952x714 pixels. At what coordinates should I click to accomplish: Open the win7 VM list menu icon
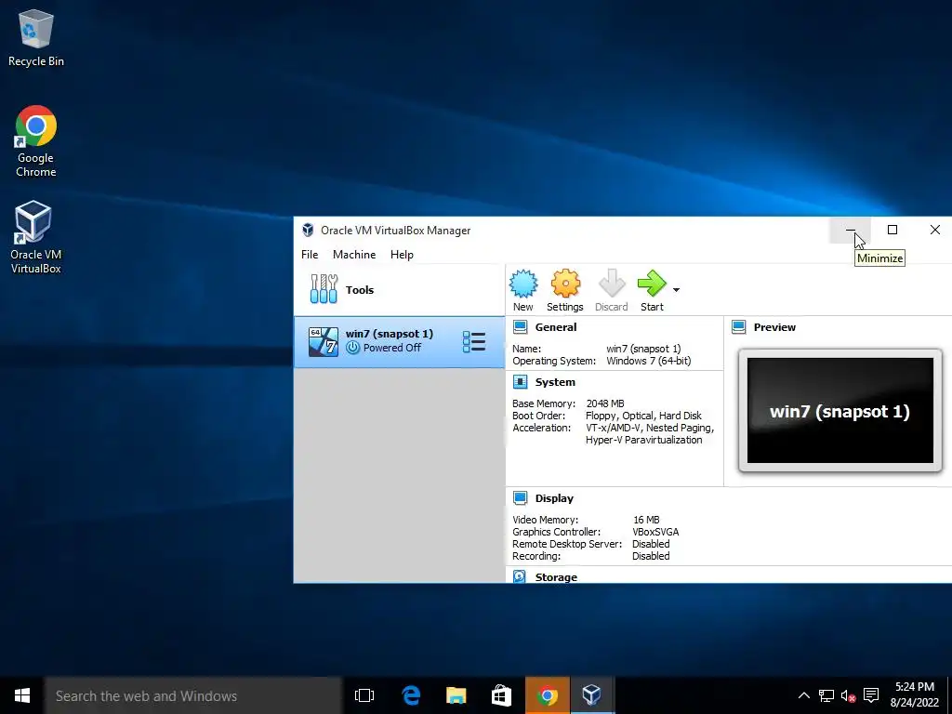tap(473, 342)
